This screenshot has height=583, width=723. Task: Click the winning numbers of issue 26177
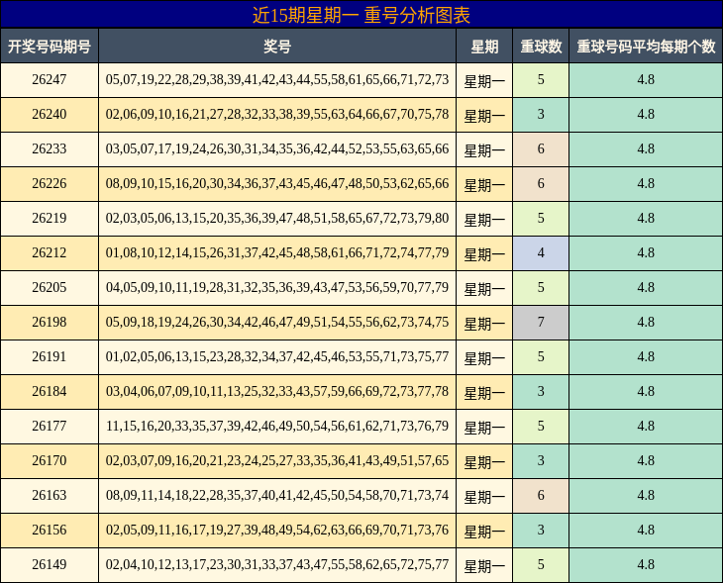277,426
